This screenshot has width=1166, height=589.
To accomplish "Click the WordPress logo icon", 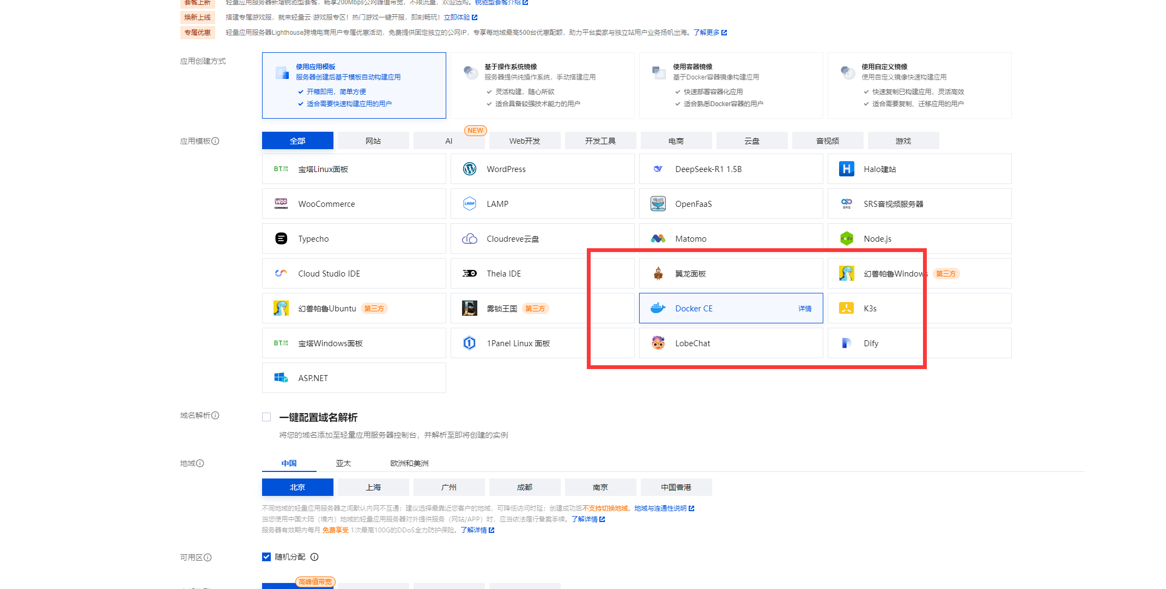I will pos(470,169).
